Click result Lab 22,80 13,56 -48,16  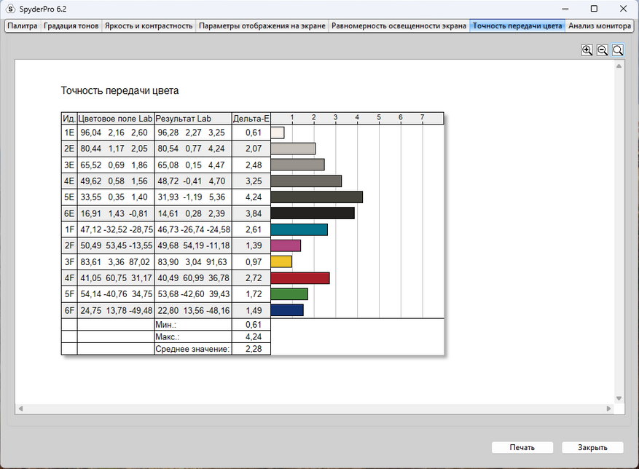pos(194,310)
